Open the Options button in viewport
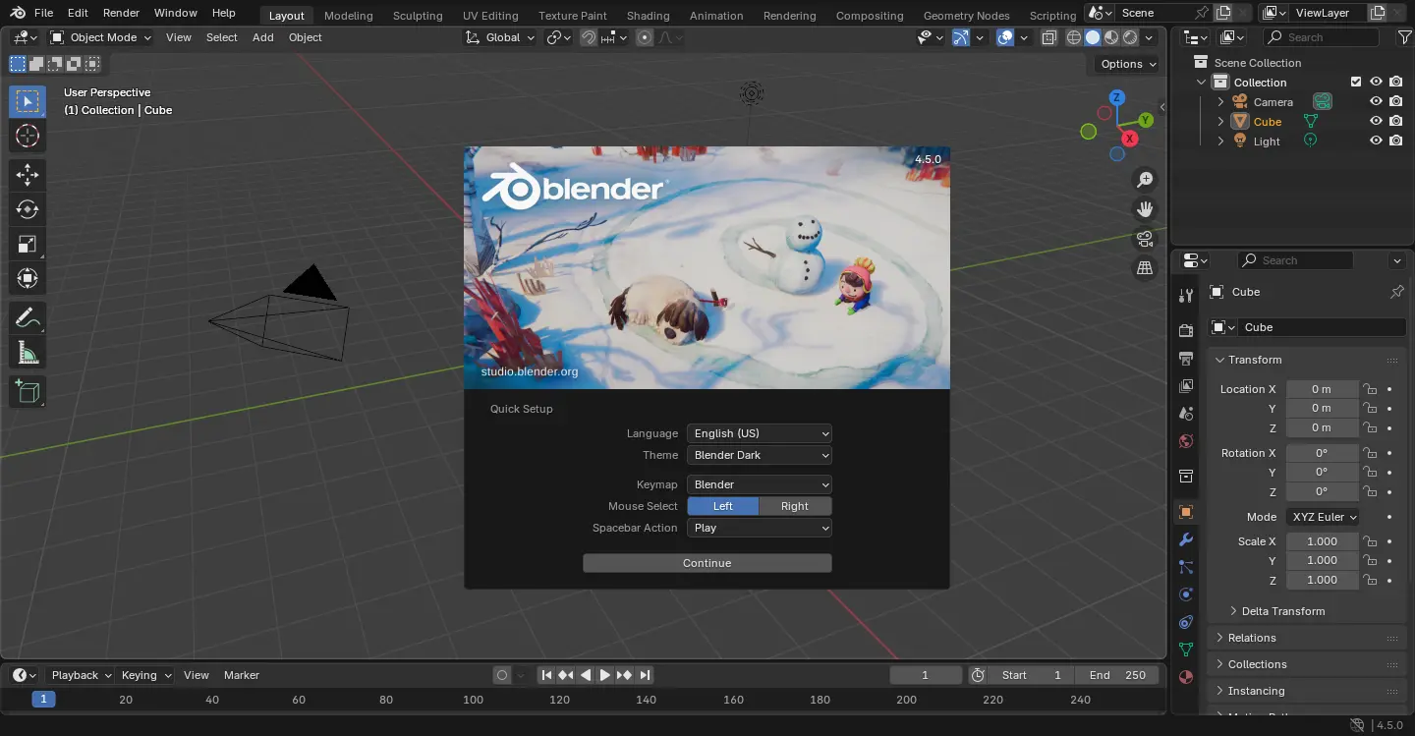 [x=1128, y=64]
